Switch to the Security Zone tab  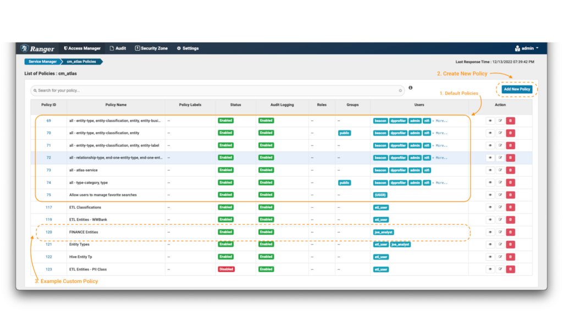151,48
